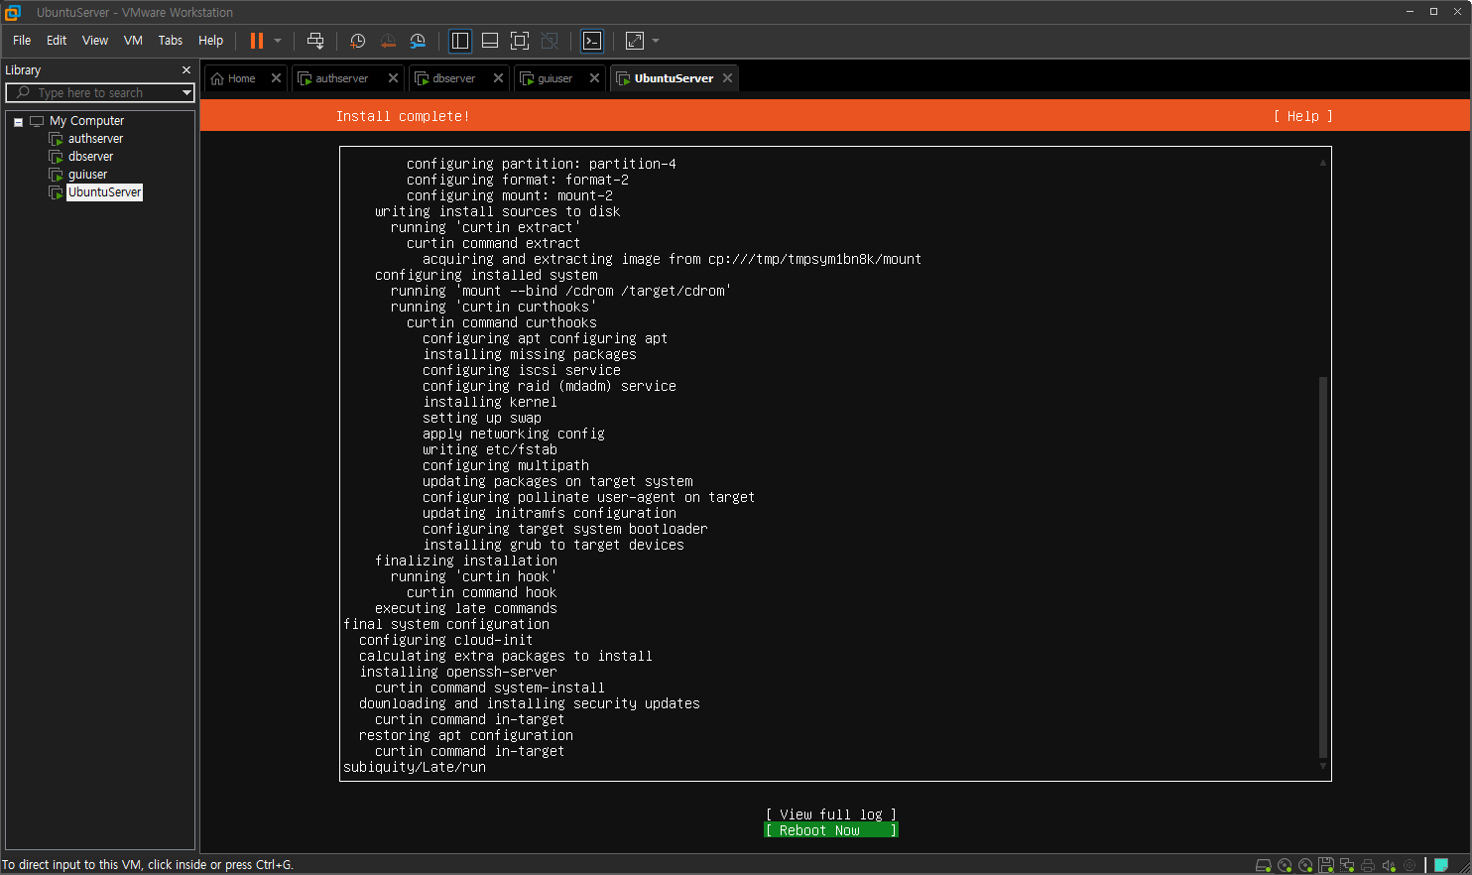This screenshot has height=875, width=1472.
Task: Enter full screen mode
Action: (520, 41)
